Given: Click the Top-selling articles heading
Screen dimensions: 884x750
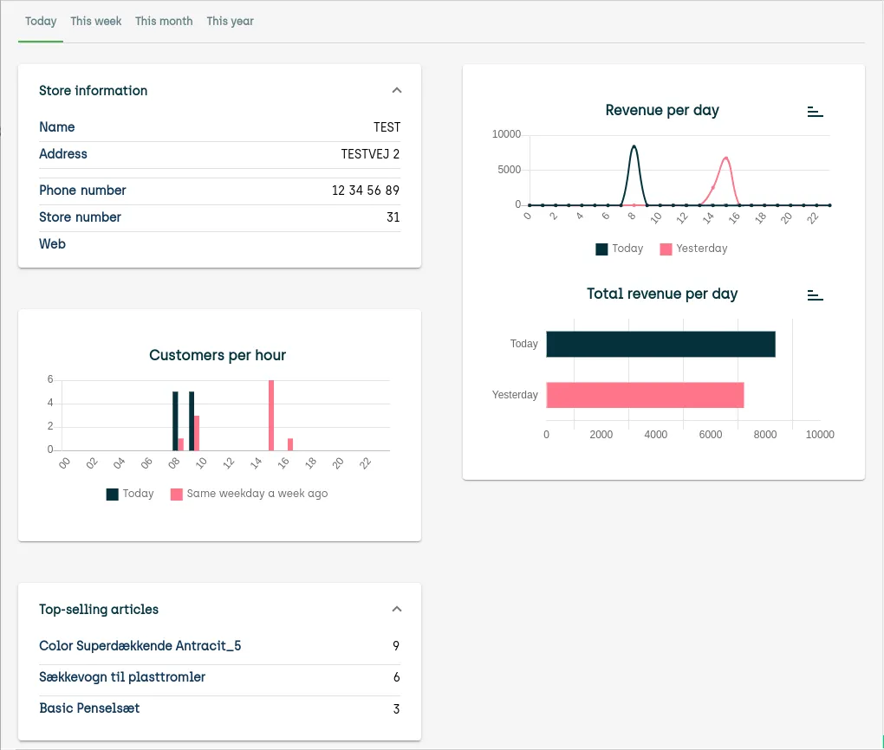Looking at the screenshot, I should pos(99,610).
